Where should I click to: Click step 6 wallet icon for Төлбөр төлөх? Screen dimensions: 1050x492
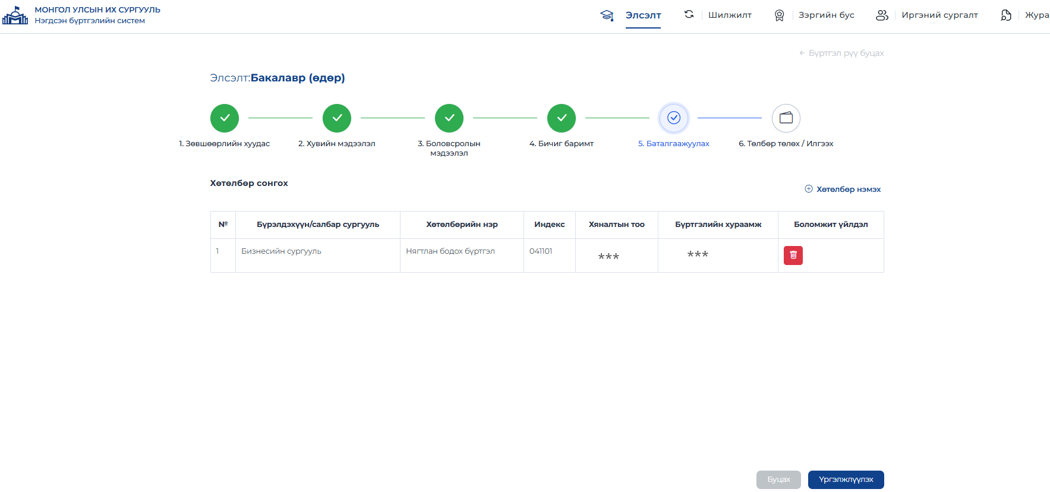pyautogui.click(x=786, y=118)
